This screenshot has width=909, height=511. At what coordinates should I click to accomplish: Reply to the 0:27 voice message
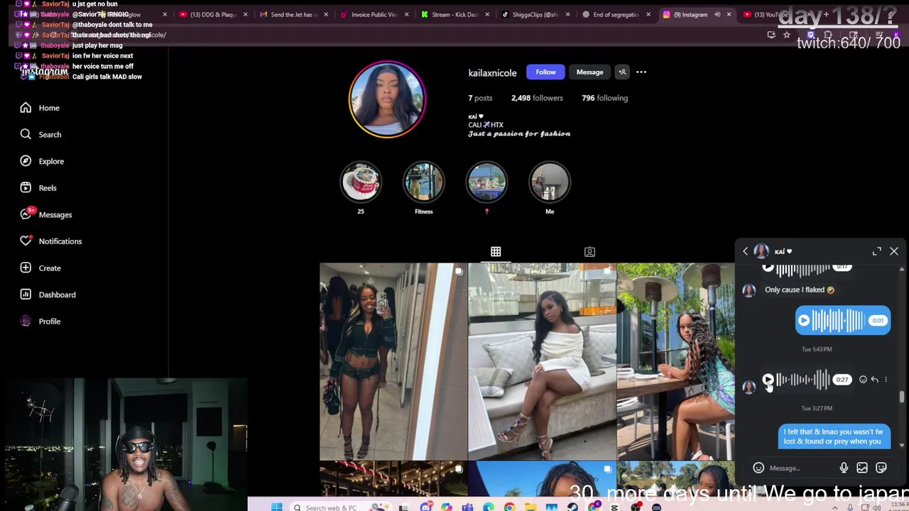pyautogui.click(x=874, y=380)
